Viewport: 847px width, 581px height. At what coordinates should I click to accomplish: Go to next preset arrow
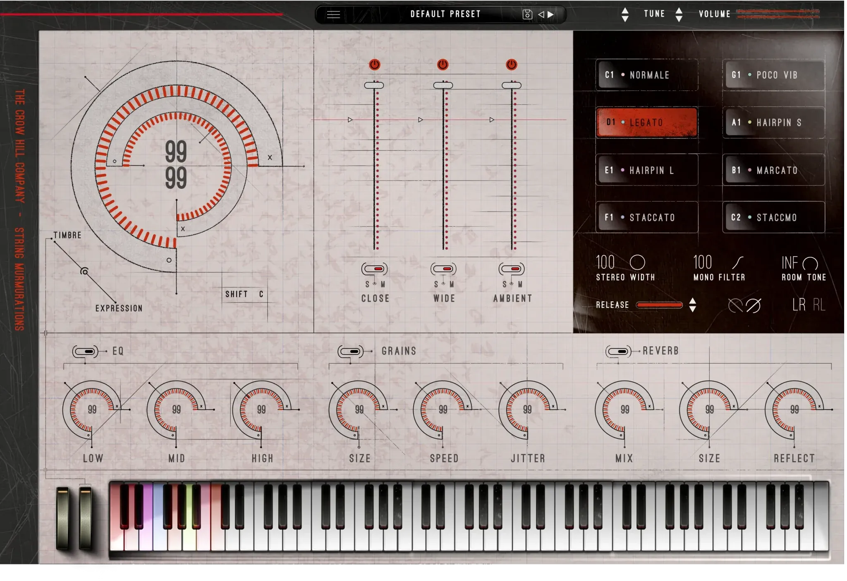551,14
